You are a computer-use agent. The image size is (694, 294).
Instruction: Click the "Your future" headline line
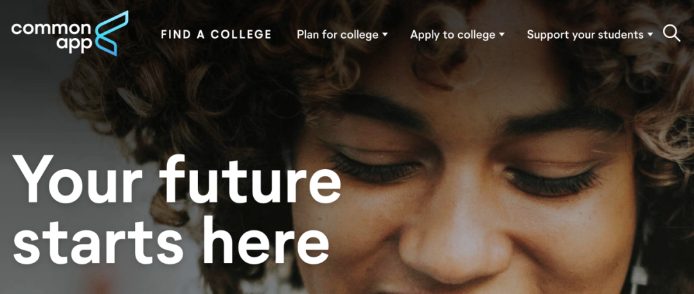pyautogui.click(x=177, y=179)
